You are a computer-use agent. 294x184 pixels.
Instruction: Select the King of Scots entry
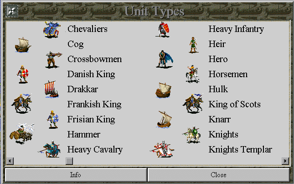235,105
